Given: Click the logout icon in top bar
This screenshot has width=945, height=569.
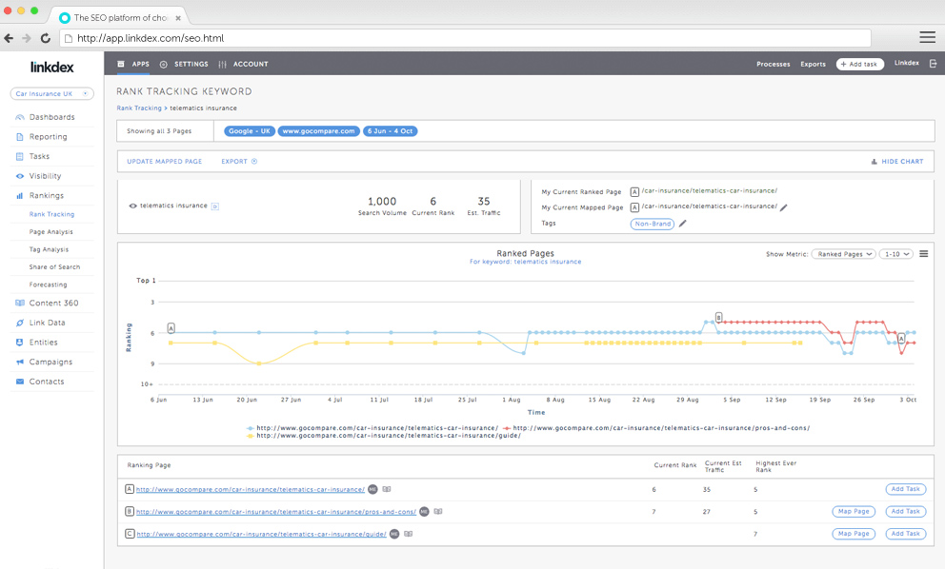Looking at the screenshot, I should pyautogui.click(x=933, y=63).
